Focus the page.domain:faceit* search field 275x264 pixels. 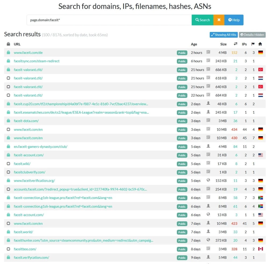point(109,20)
